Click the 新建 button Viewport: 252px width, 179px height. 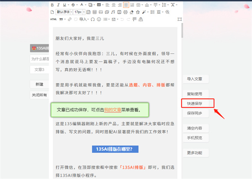(39, 84)
